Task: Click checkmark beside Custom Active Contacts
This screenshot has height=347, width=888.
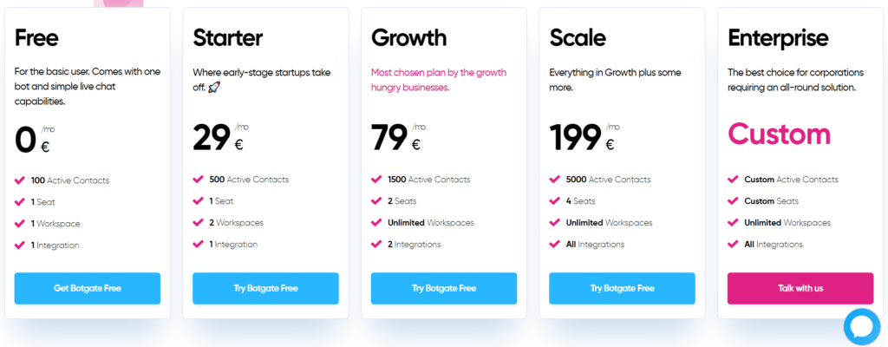Action: 734,180
